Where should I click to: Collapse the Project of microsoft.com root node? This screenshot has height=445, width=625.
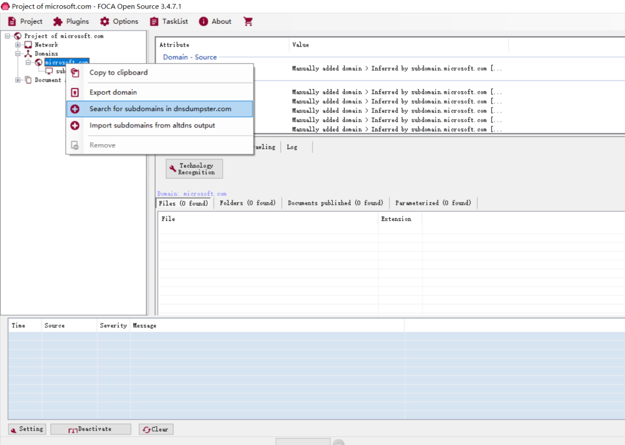point(8,36)
